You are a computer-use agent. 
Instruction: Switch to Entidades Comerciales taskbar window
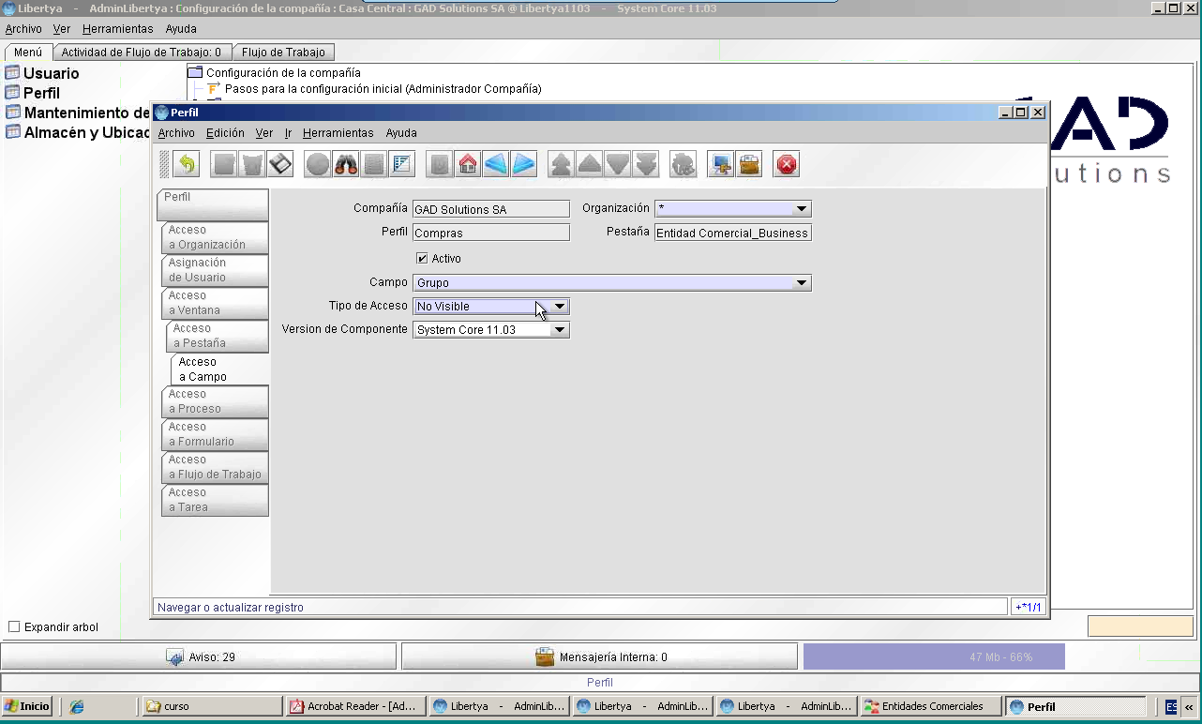[x=930, y=706]
